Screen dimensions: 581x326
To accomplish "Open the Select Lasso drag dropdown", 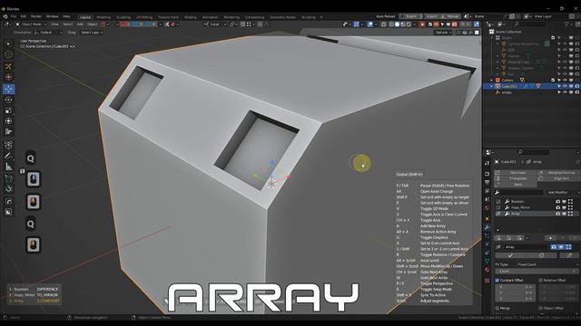I will click(x=92, y=33).
